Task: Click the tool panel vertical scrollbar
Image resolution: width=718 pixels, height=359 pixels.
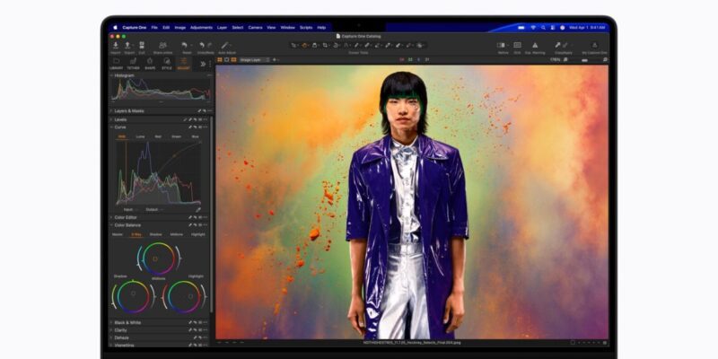Action: tap(212, 215)
